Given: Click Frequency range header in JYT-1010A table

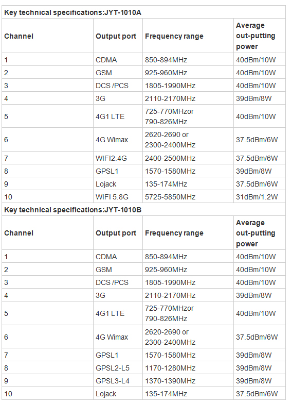Looking at the screenshot, I should (x=174, y=36).
